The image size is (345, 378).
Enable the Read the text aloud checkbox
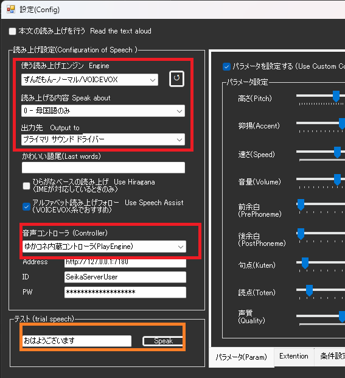pyautogui.click(x=13, y=31)
